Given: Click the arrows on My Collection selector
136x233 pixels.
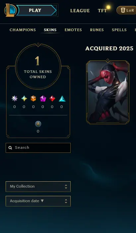Looking at the screenshot, I should (x=66, y=187).
